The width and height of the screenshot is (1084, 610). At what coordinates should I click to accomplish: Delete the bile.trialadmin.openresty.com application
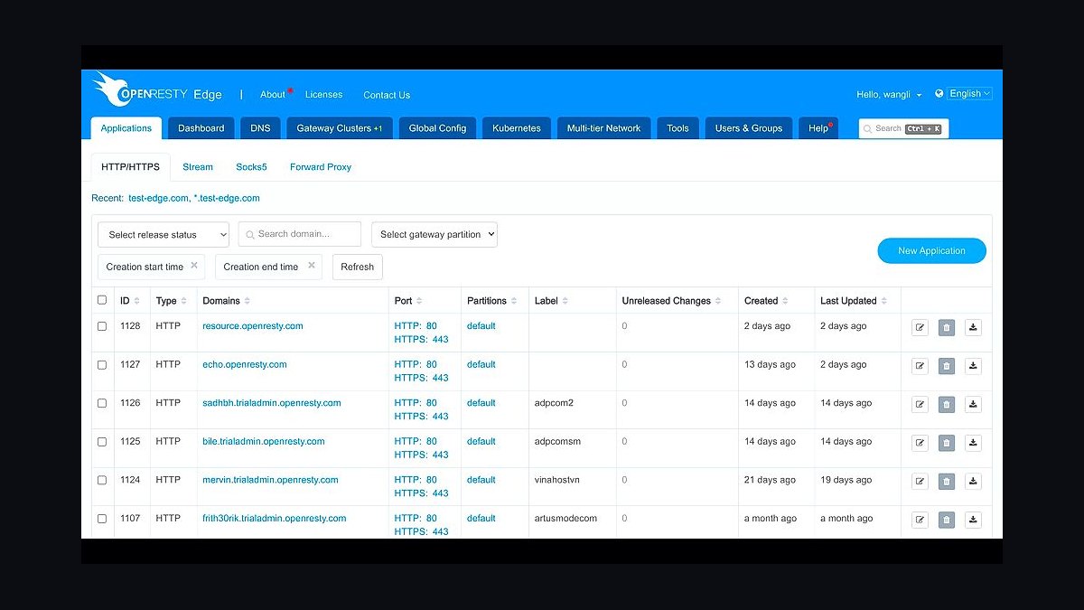click(947, 443)
